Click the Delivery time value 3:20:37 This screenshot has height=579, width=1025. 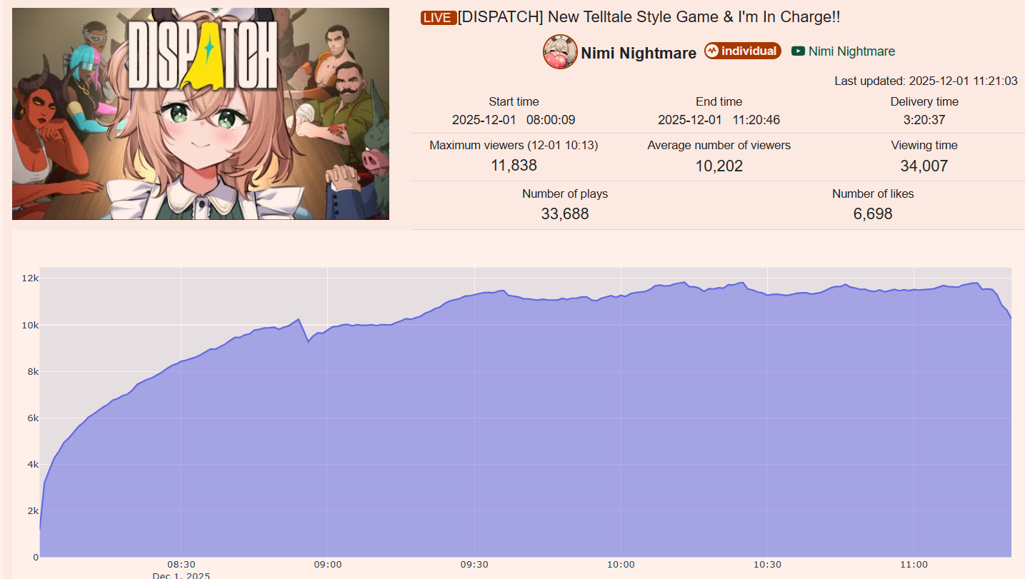point(924,120)
